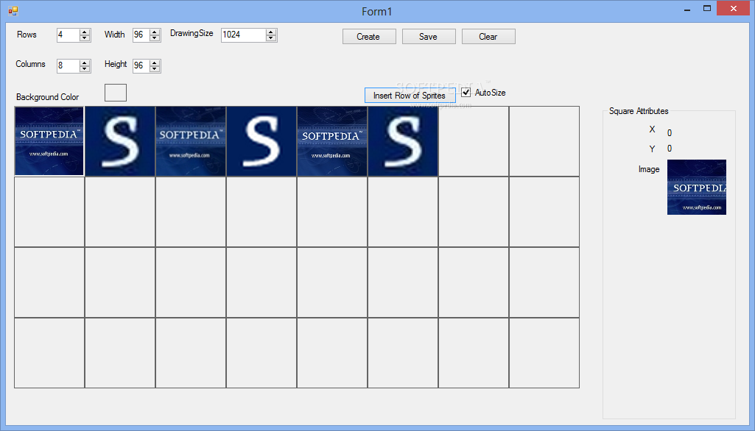Click the Square Attributes group label
This screenshot has width=755, height=431.
point(639,111)
